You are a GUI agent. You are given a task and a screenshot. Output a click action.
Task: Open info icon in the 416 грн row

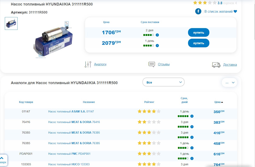tap(192, 137)
